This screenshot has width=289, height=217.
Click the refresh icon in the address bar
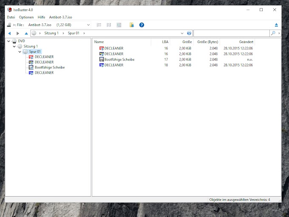[x=189, y=33]
